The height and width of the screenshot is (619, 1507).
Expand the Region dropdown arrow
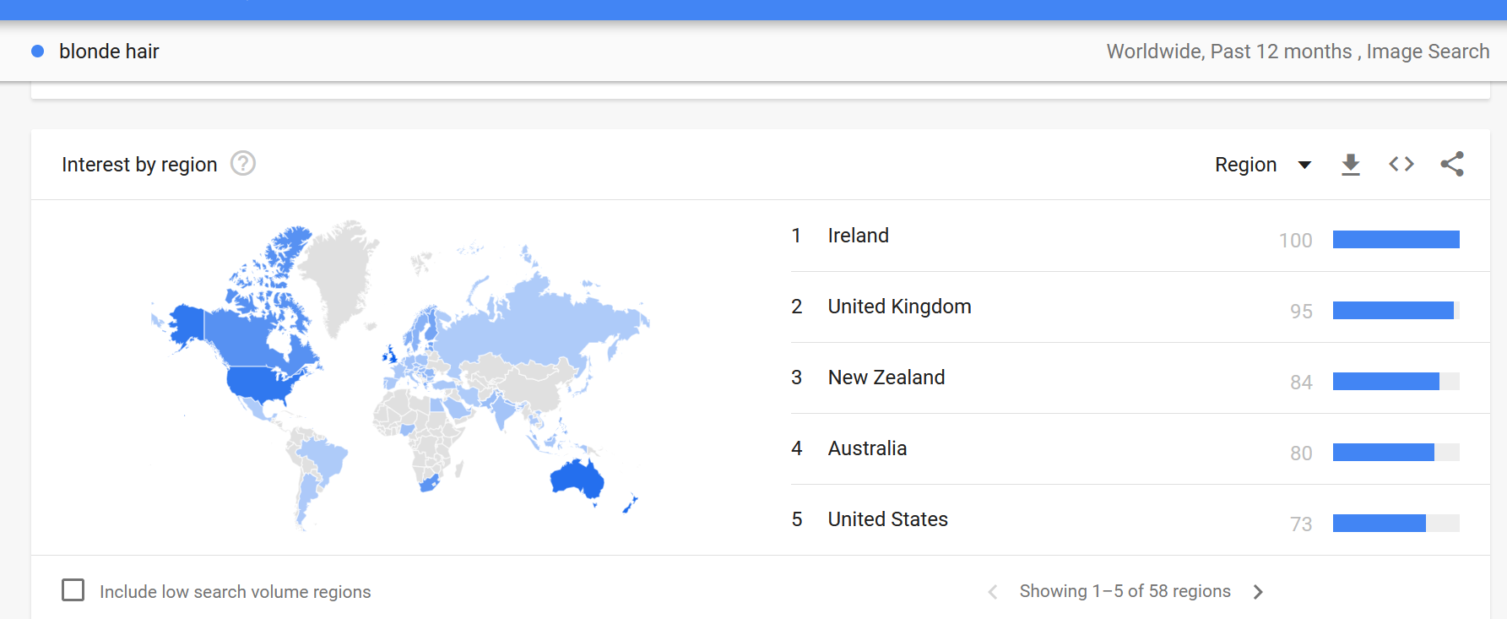click(x=1304, y=165)
